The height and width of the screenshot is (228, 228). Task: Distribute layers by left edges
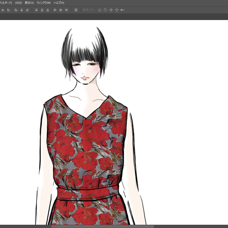[x=55, y=10]
